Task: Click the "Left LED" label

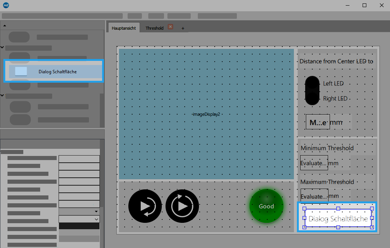Action: 333,83
